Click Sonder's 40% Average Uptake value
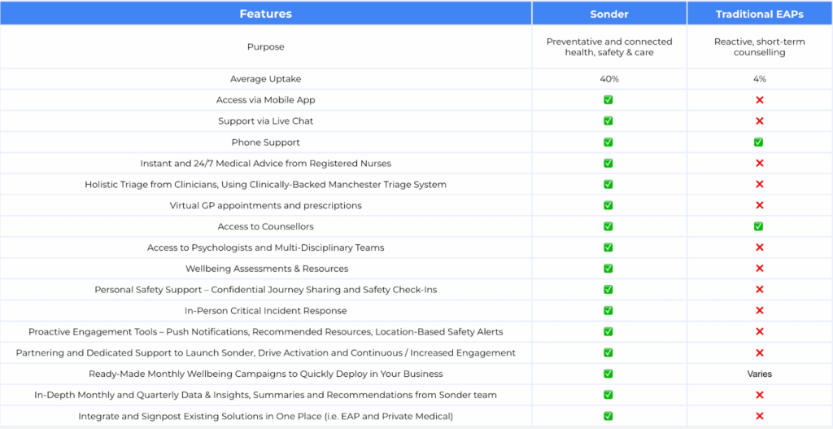The image size is (833, 429). [608, 79]
